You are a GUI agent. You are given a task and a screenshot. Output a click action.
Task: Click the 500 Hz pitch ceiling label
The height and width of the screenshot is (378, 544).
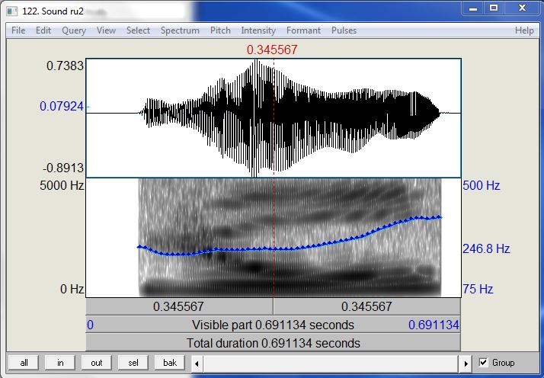pos(482,185)
